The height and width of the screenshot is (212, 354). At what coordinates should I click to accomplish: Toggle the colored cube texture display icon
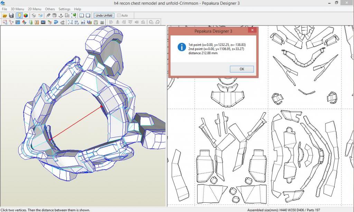pos(26,16)
